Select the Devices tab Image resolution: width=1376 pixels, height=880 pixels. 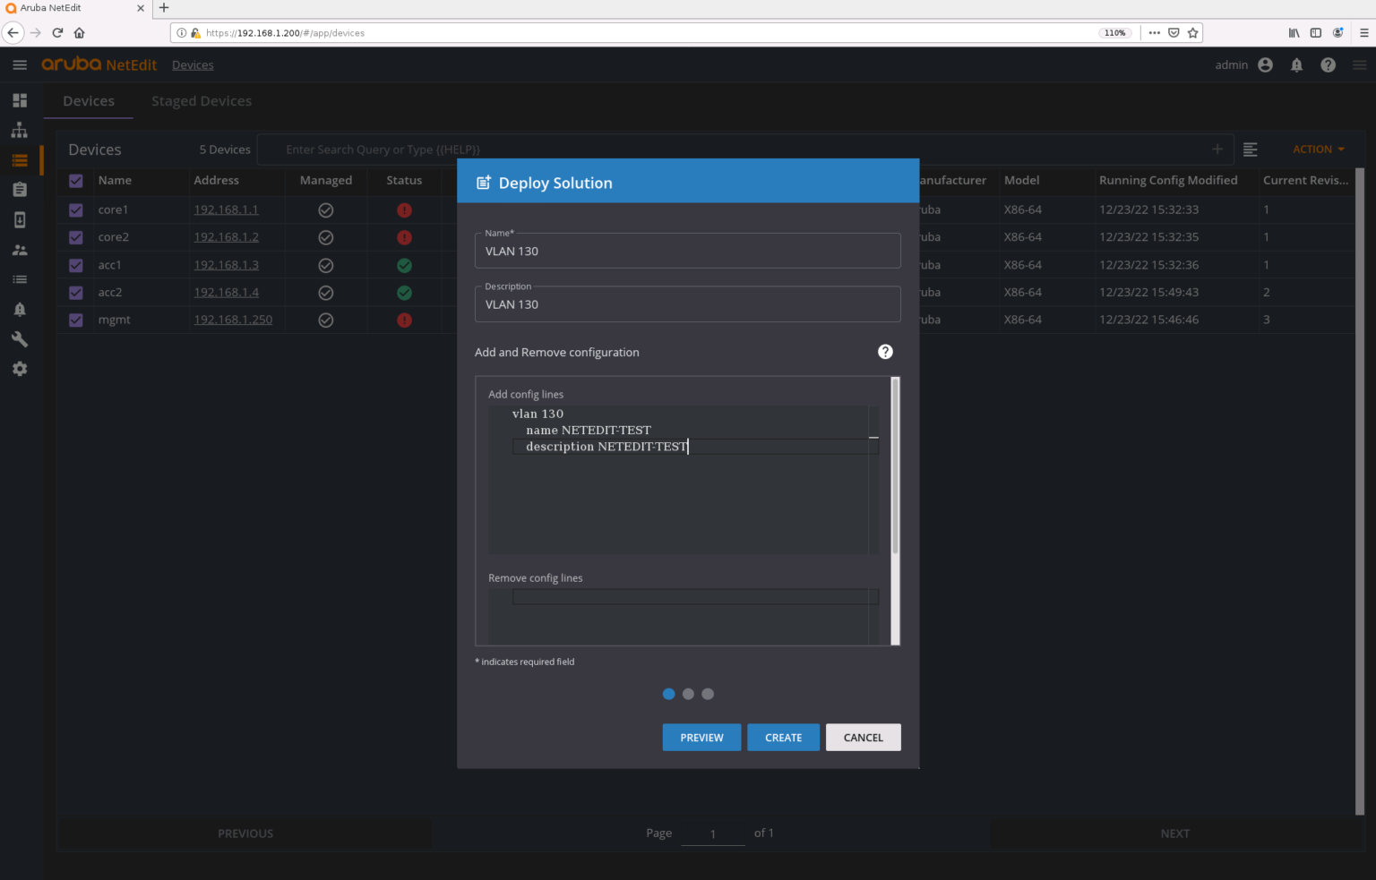(88, 101)
